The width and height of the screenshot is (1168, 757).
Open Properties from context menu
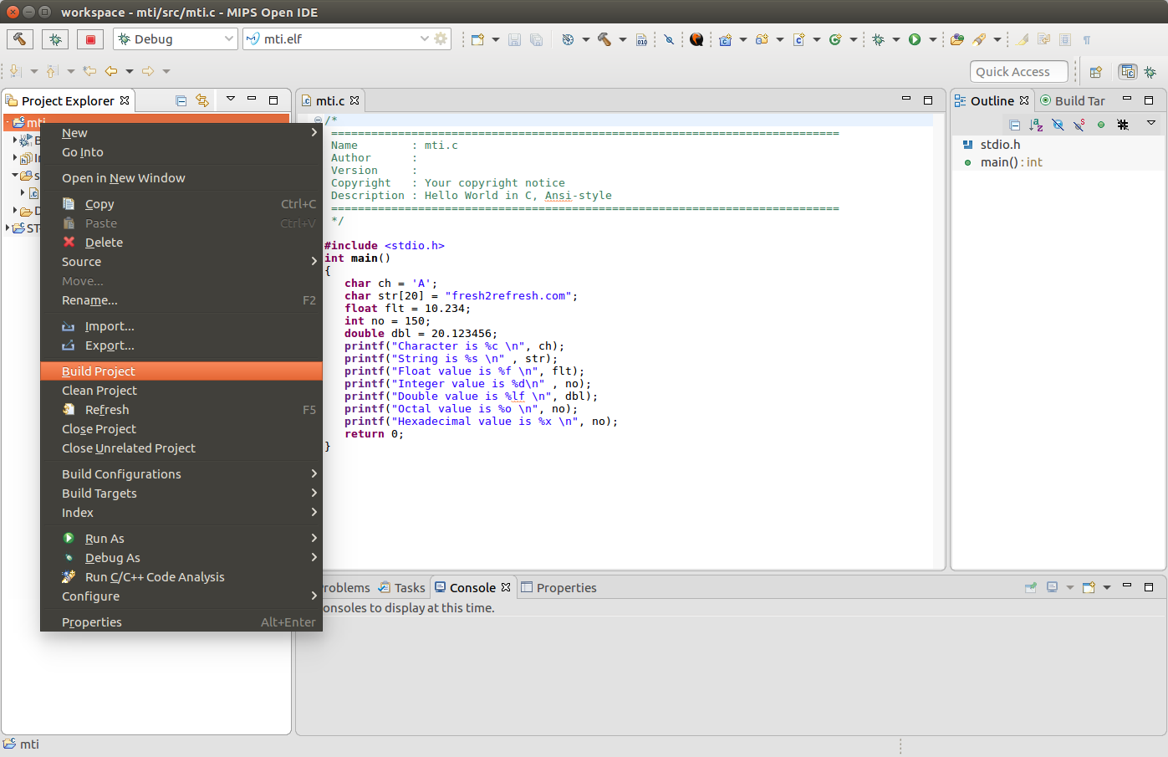coord(181,622)
